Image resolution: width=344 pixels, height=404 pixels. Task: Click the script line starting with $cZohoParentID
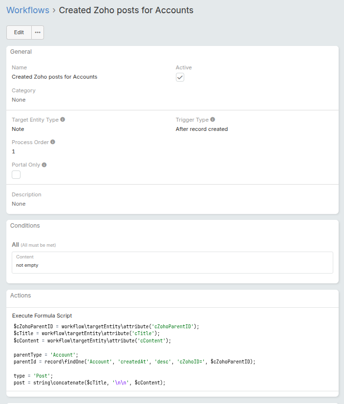click(107, 326)
